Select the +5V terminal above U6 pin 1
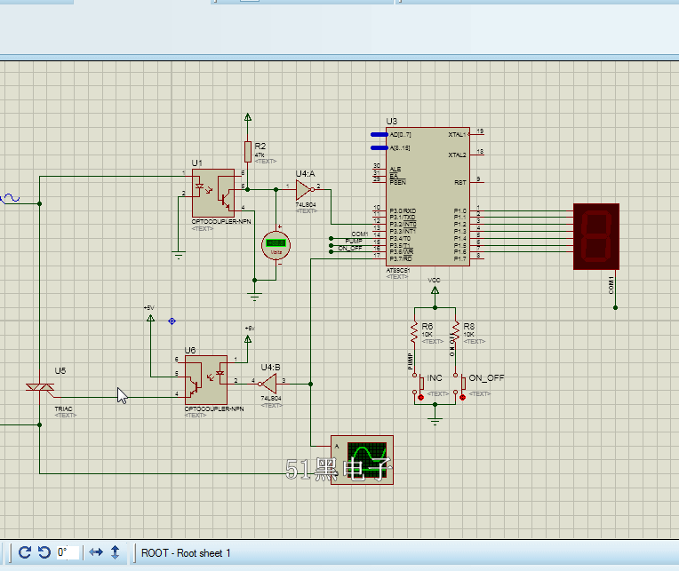Viewport: 679px width, 571px height. [x=248, y=339]
